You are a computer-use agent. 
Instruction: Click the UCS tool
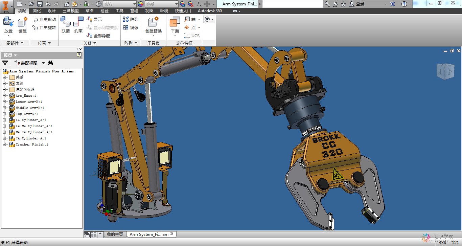click(x=192, y=36)
